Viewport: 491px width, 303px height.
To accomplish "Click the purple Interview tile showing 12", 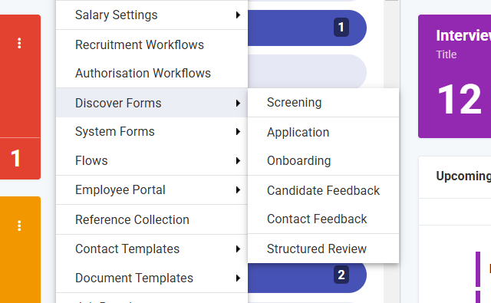I will [x=455, y=76].
